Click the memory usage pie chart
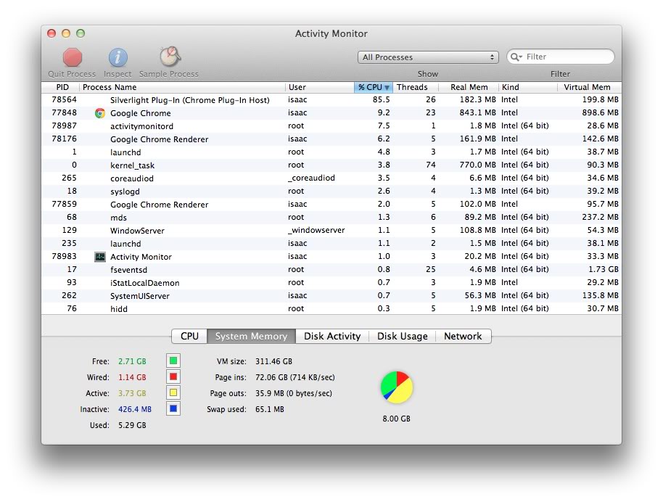The height and width of the screenshot is (502, 663). (397, 387)
